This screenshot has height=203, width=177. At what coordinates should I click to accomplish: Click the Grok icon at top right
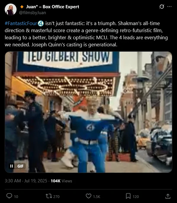point(162,6)
